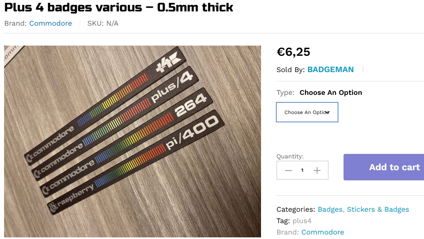Viewport: 424px width, 239px height.
Task: Open the Type 'Choose An Option' dropdown
Action: (307, 112)
